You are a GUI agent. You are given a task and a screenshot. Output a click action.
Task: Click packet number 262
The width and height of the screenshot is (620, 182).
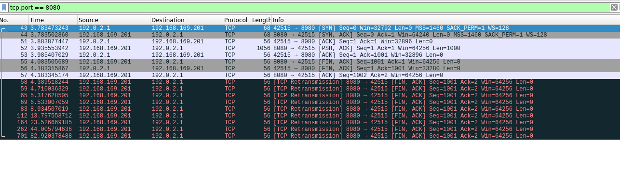point(22,129)
